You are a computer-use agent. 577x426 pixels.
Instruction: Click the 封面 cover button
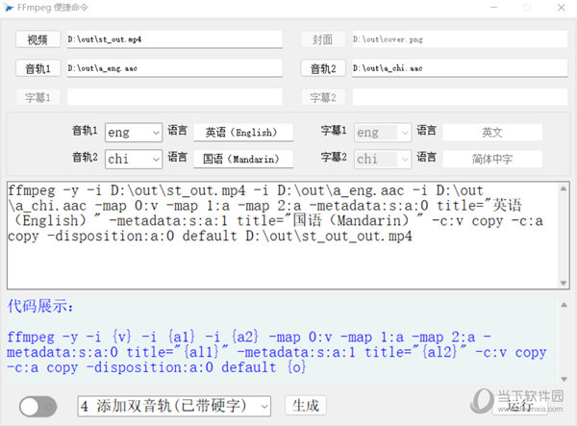(x=323, y=39)
